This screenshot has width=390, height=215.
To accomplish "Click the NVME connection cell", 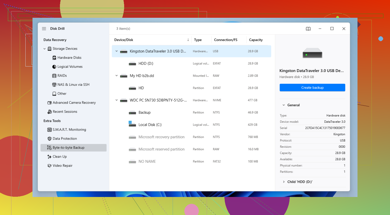I will tap(217, 100).
